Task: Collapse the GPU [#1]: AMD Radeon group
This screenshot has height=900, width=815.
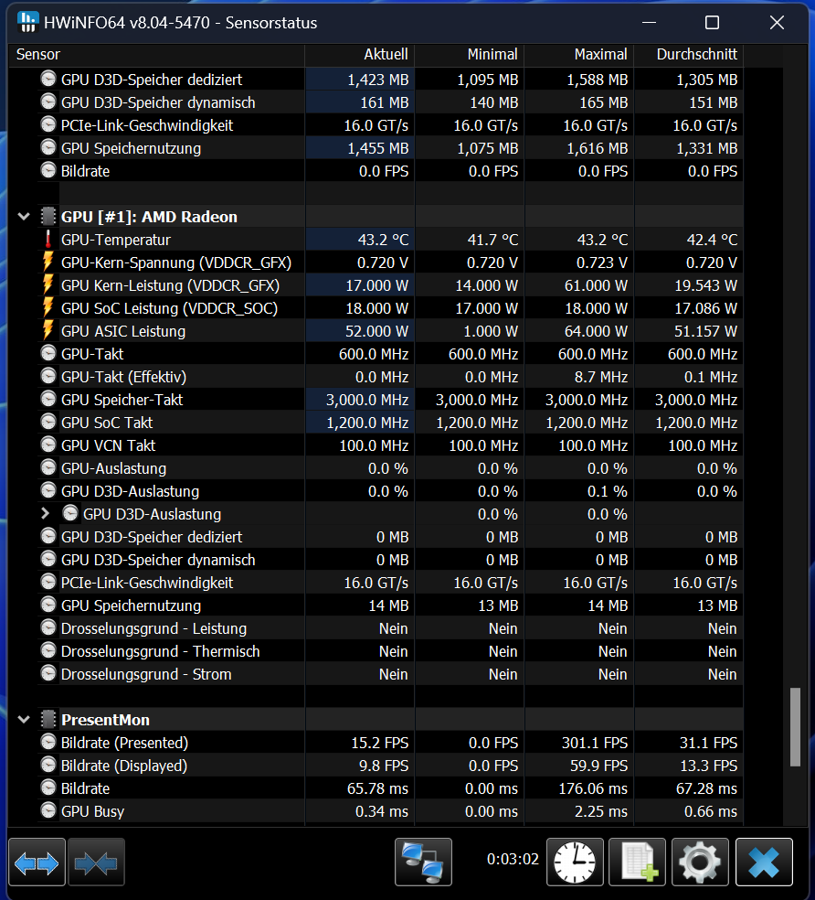Action: (24, 217)
